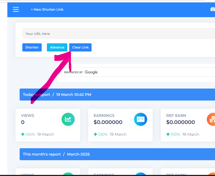Click the green up arrow in Ref Earn card
Viewport: 215px width, 176px height.
click(168, 134)
